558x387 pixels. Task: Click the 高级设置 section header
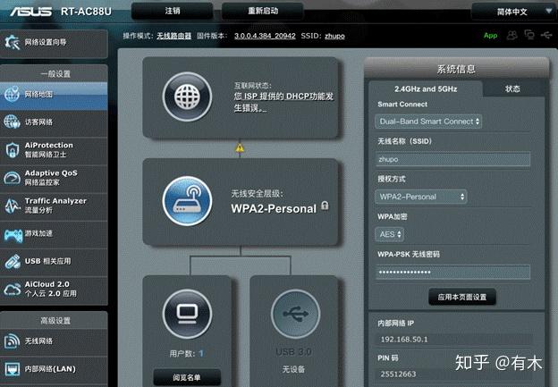click(x=55, y=321)
